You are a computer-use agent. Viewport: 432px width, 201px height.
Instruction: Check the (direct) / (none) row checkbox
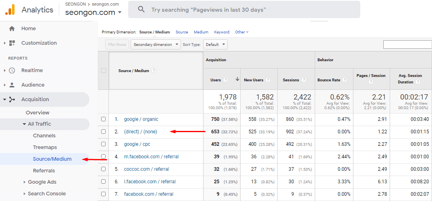(103, 132)
